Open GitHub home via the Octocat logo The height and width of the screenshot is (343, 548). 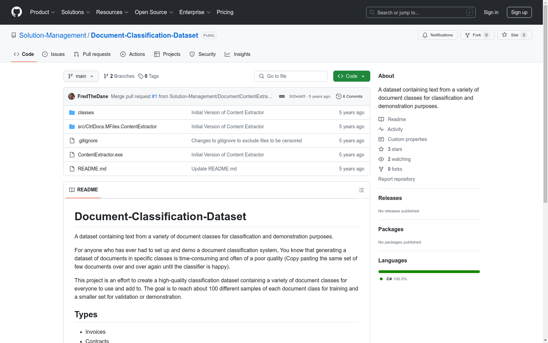[x=16, y=12]
